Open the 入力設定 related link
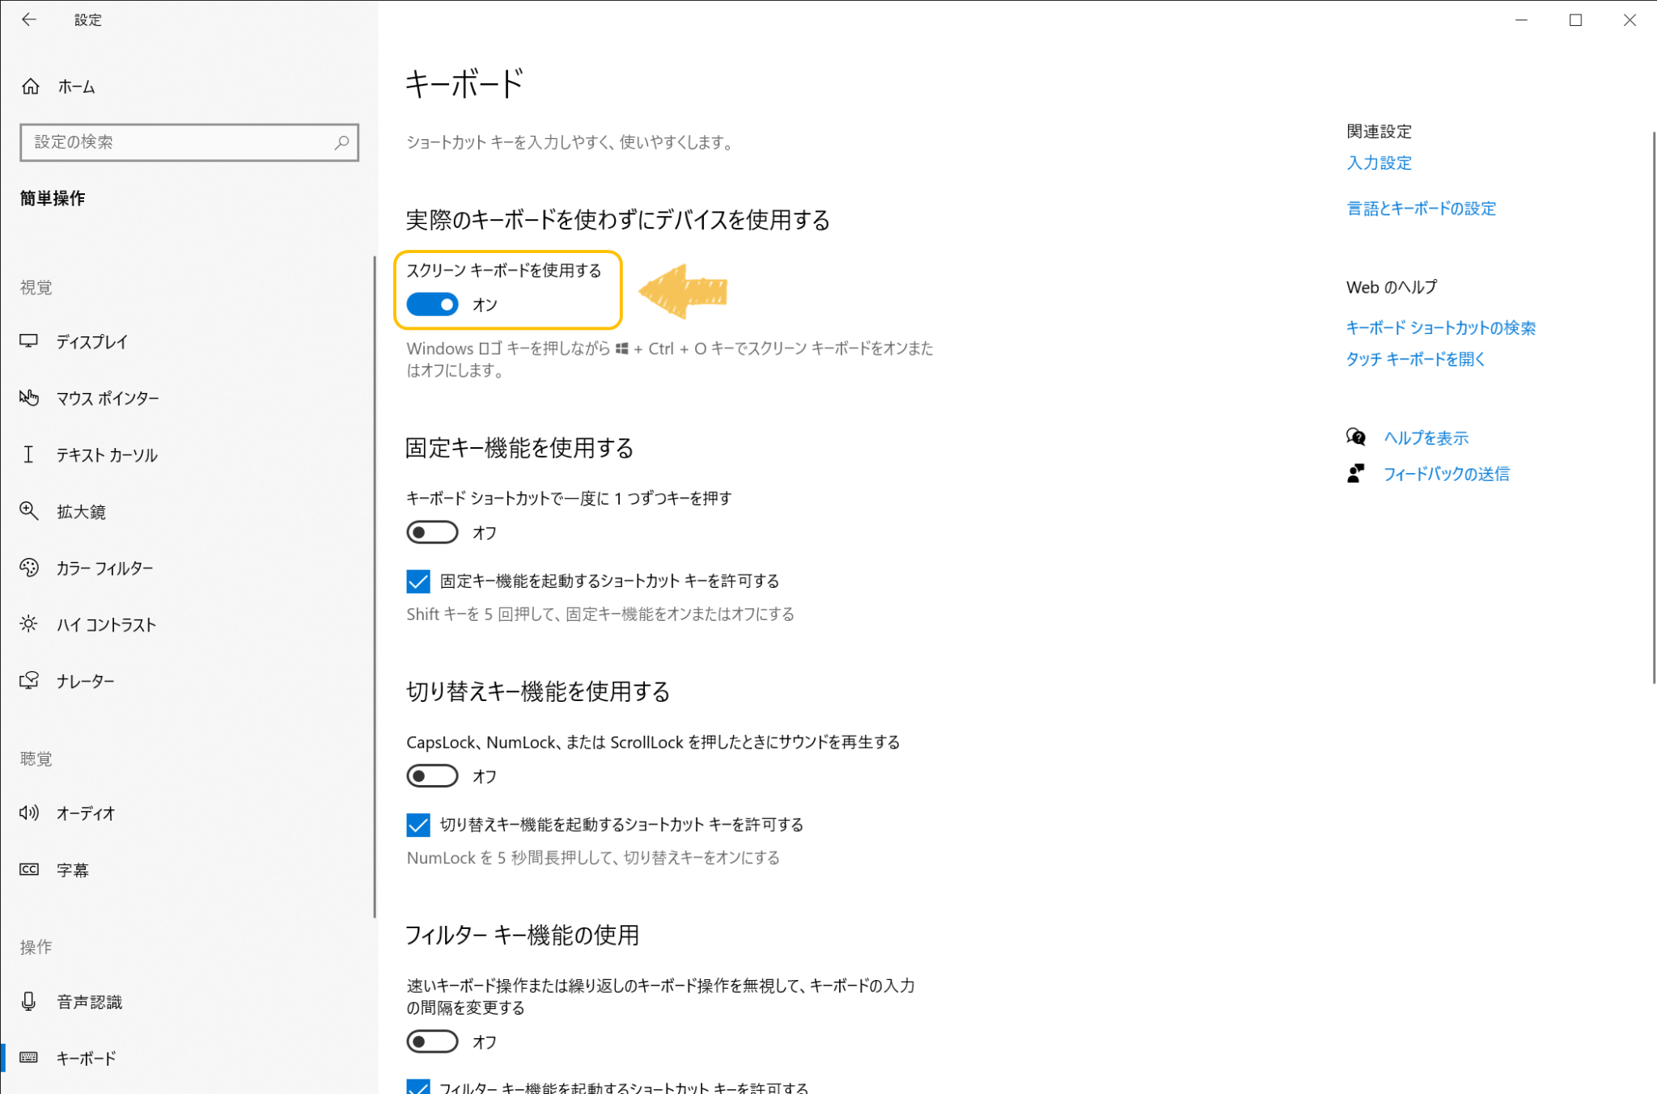 1379,163
